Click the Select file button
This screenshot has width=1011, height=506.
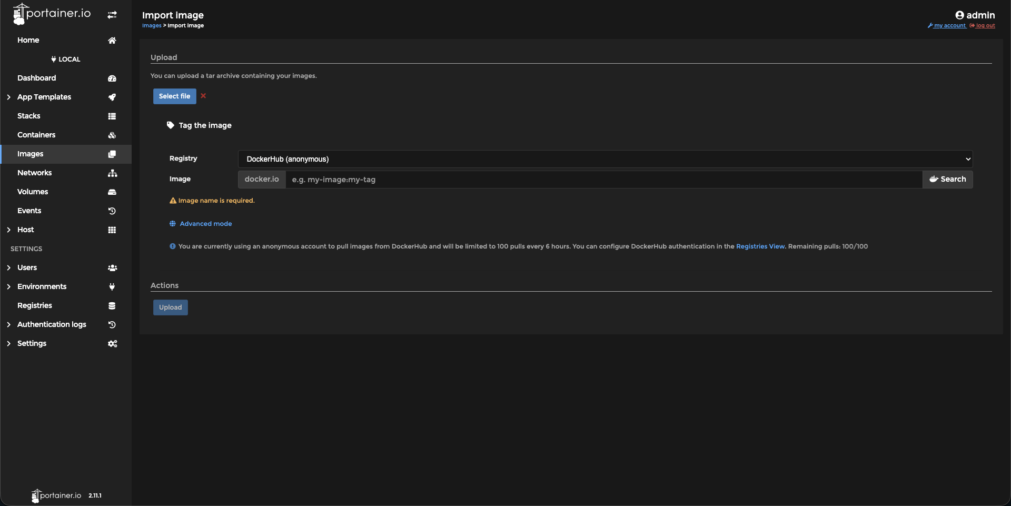(174, 96)
